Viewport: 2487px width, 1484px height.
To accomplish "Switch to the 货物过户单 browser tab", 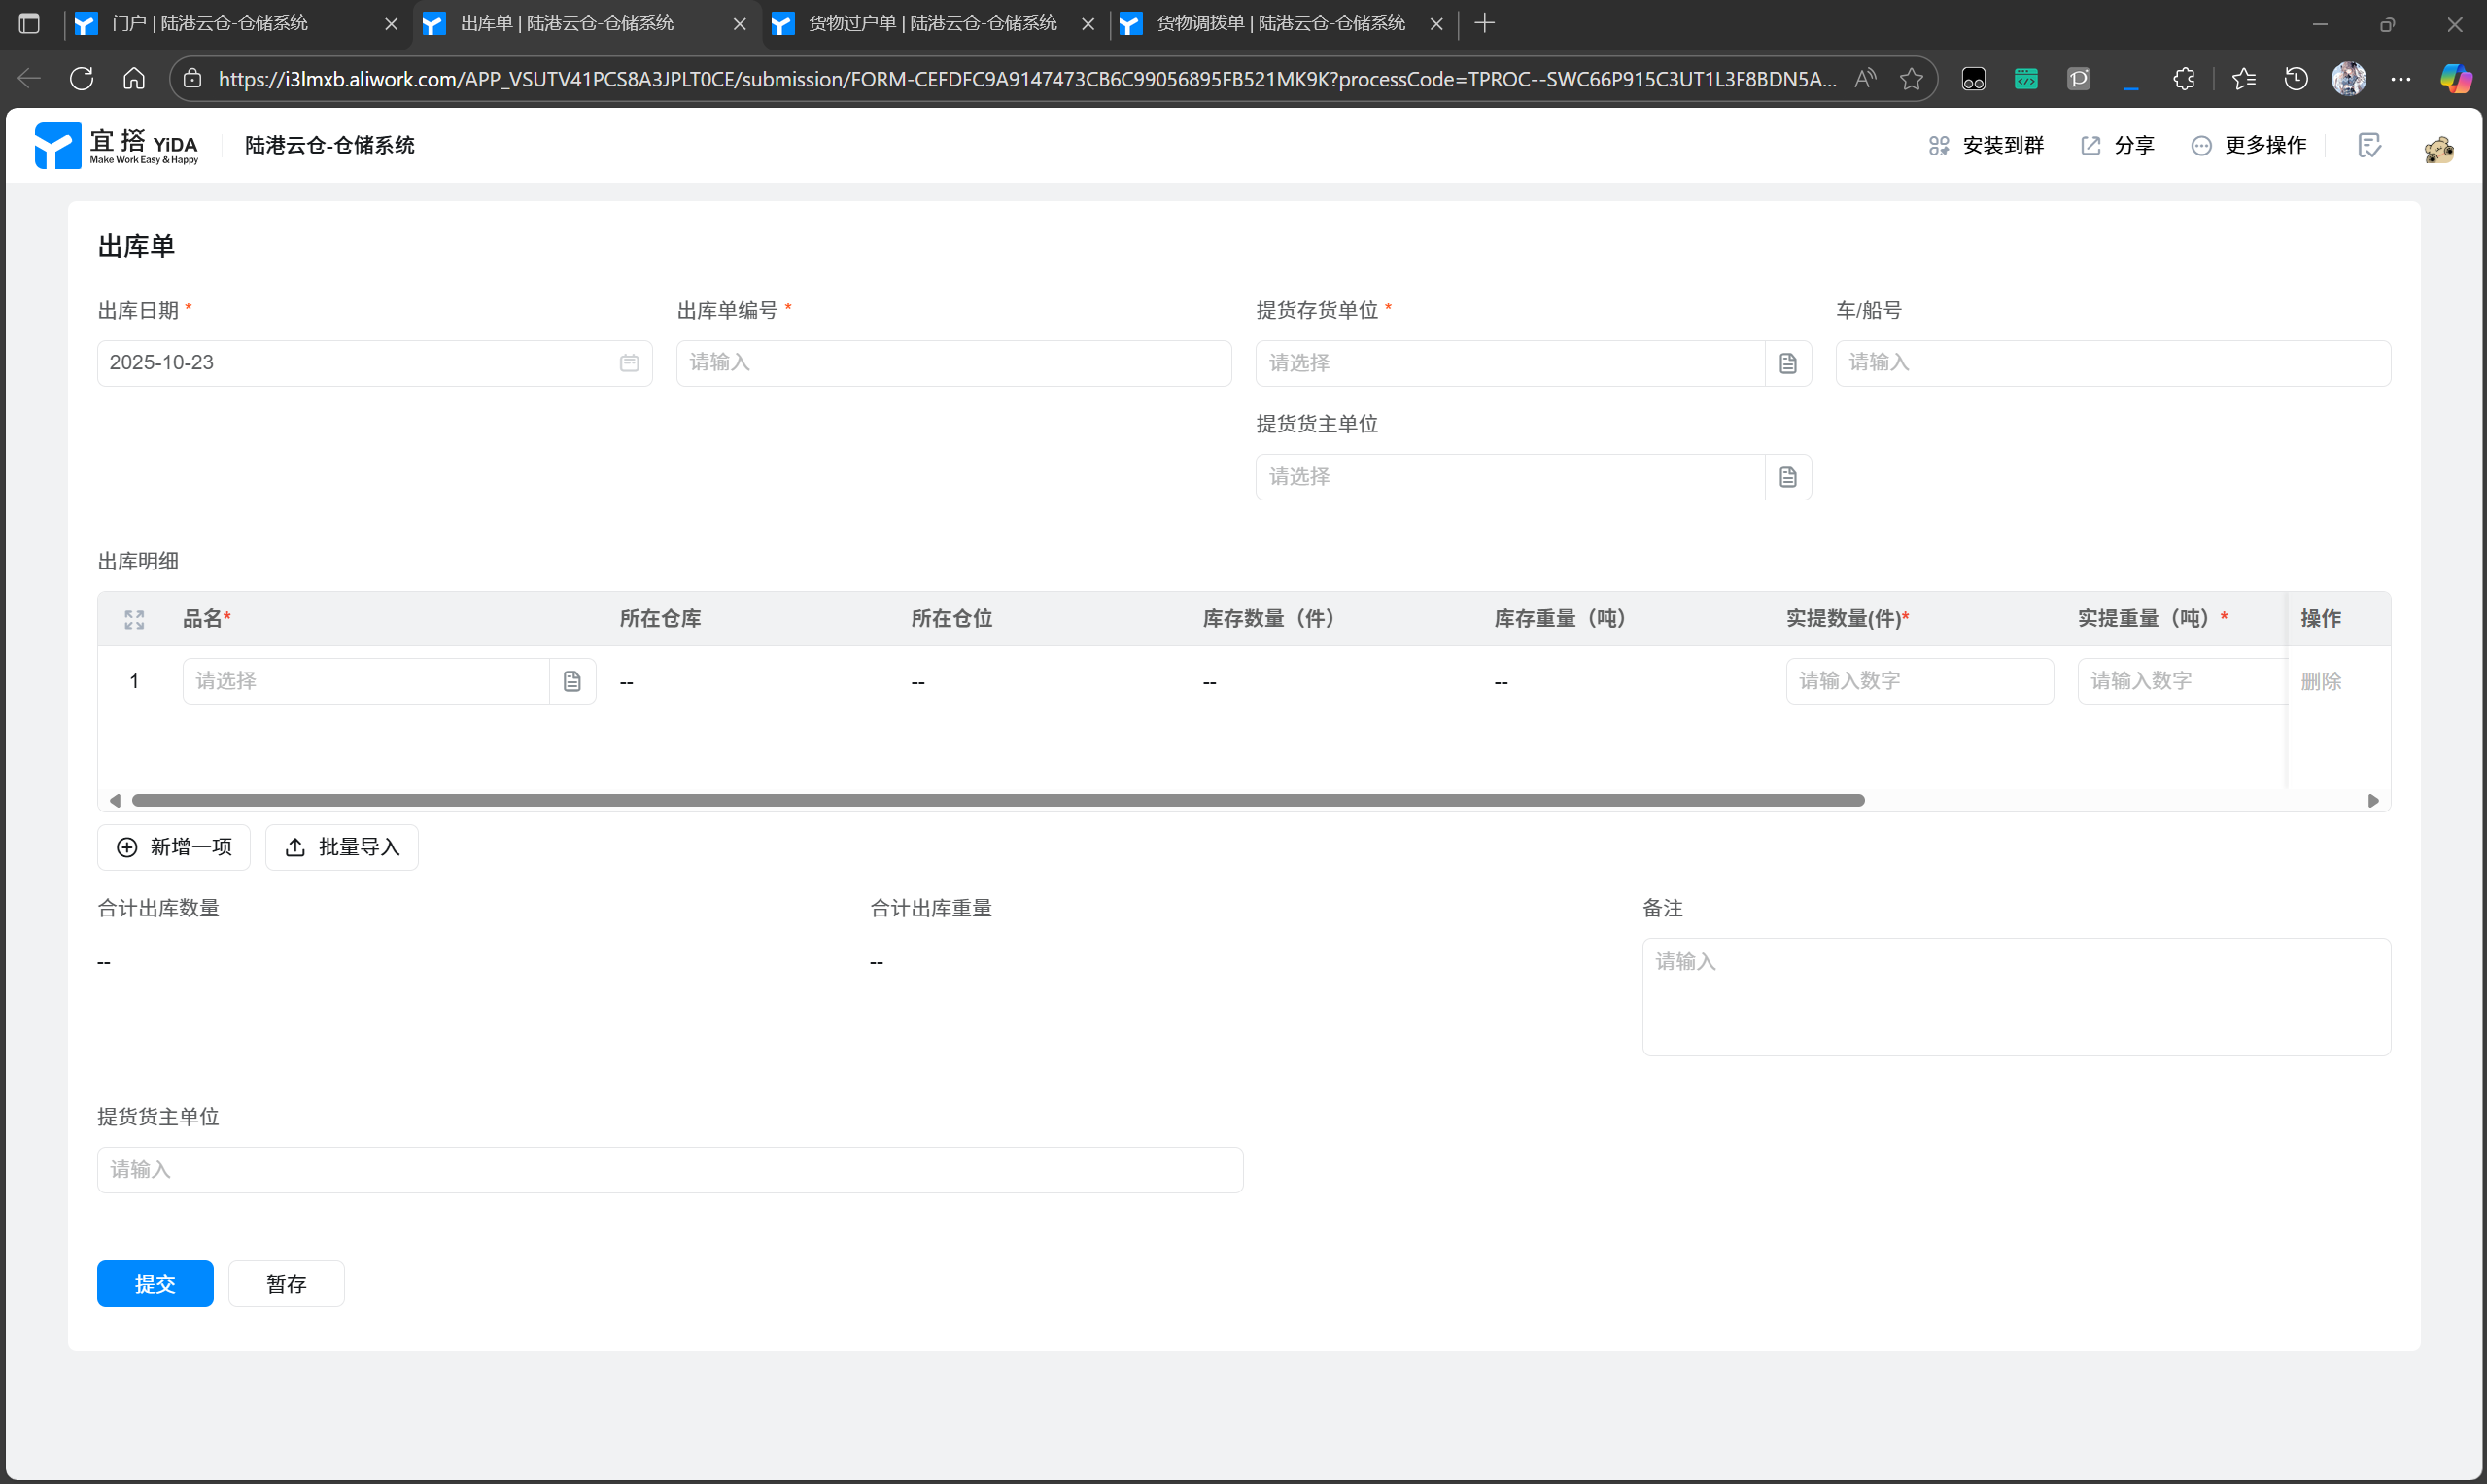I will (932, 23).
